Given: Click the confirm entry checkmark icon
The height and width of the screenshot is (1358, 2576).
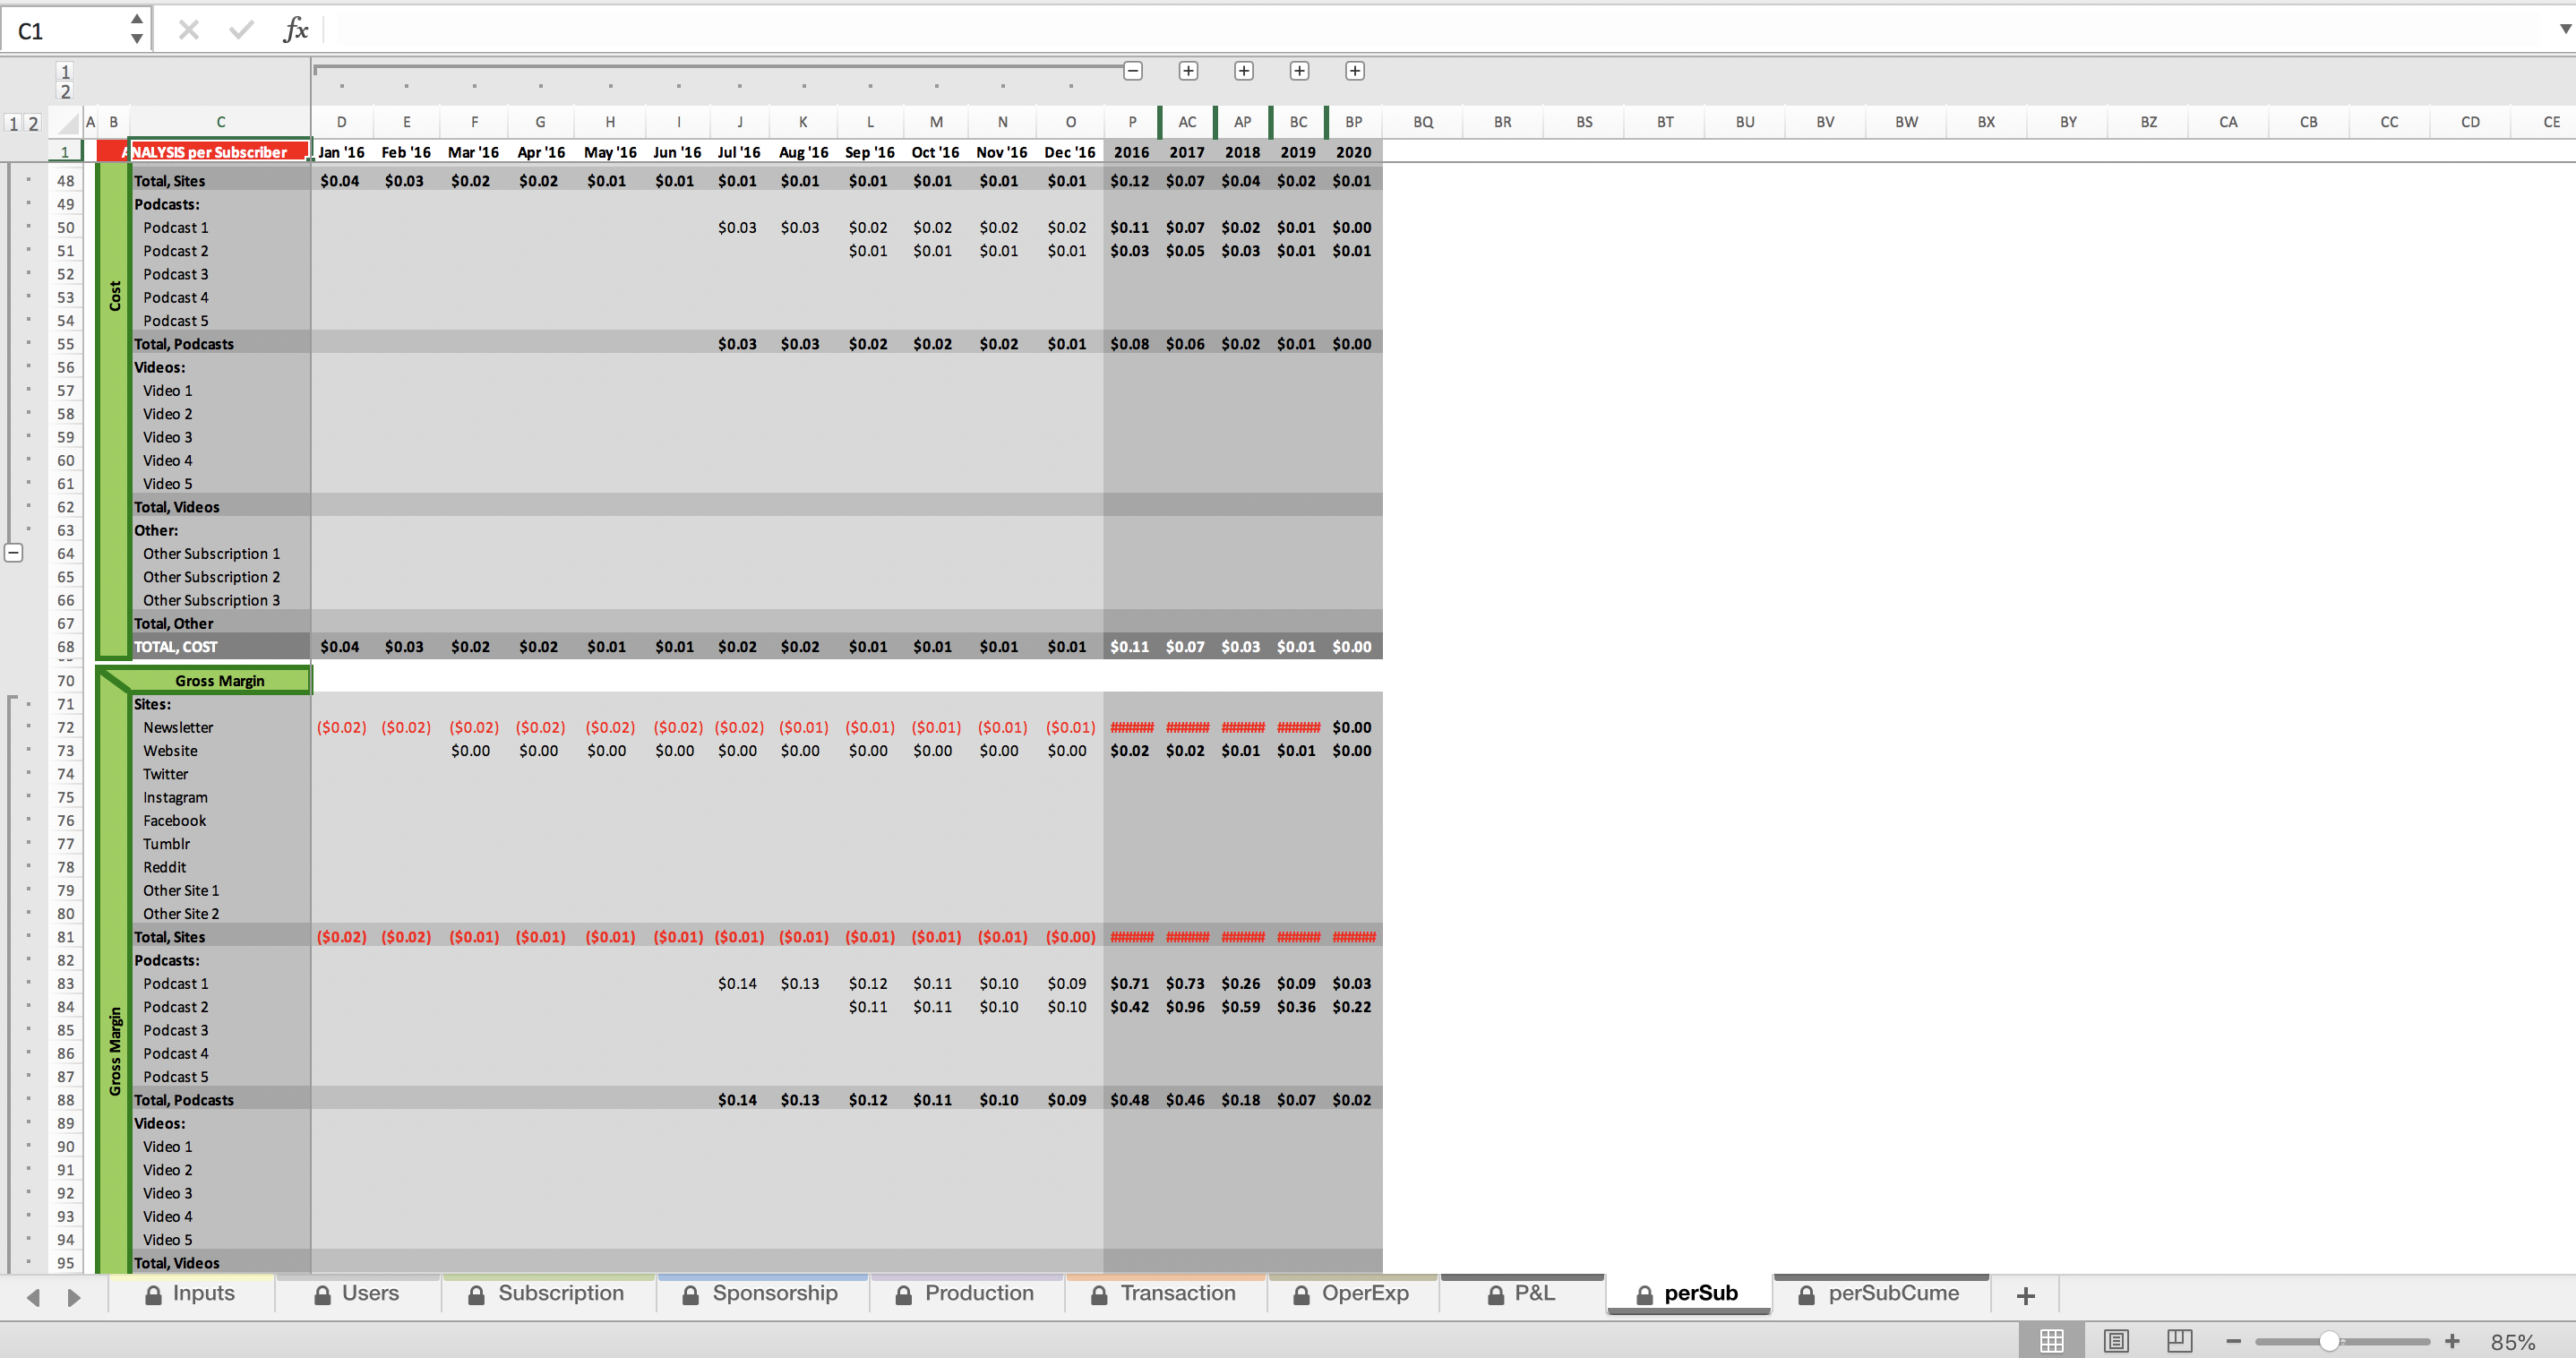Looking at the screenshot, I should click(241, 30).
